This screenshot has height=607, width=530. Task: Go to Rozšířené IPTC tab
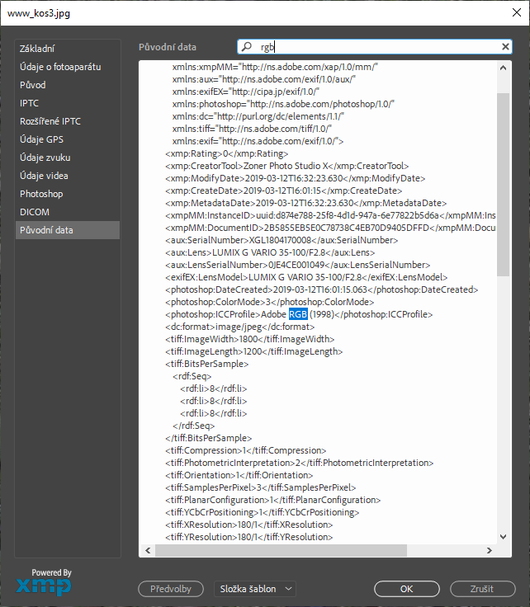tap(50, 121)
